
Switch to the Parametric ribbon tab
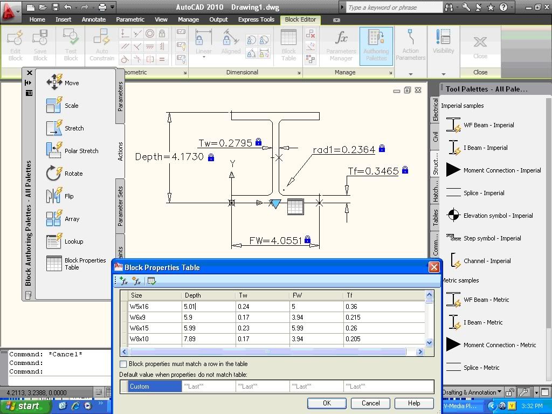click(130, 19)
